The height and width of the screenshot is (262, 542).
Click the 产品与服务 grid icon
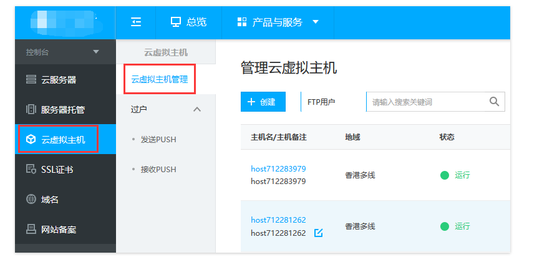pos(242,22)
